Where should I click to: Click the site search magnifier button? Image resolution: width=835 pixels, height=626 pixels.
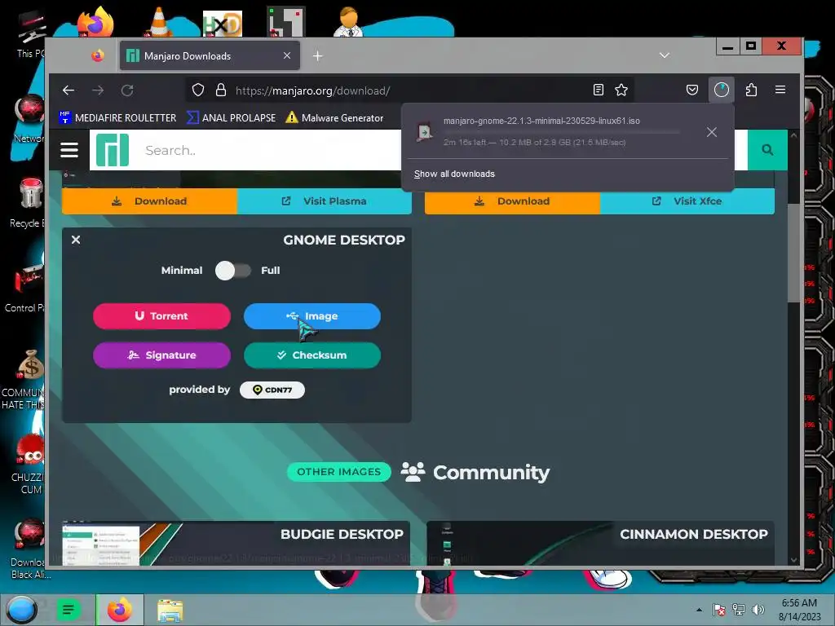pyautogui.click(x=767, y=150)
